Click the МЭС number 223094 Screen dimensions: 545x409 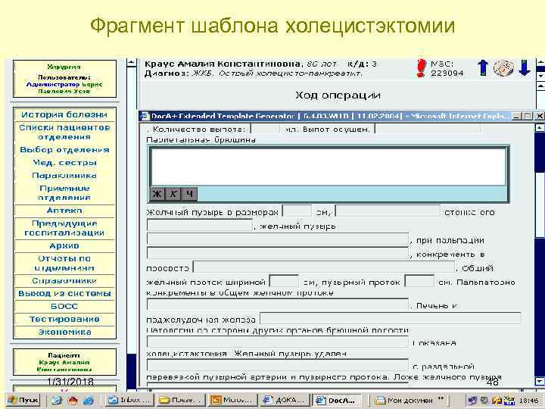447,73
